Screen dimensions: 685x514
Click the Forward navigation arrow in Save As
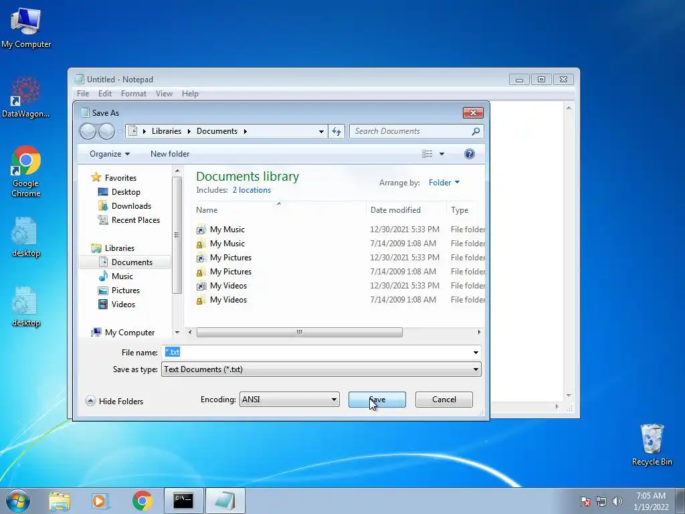point(106,131)
